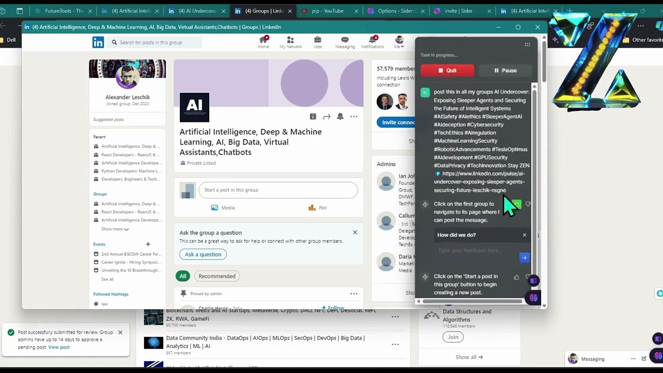Dismiss the post submitted notification toast
The image size is (663, 373).
(x=120, y=332)
